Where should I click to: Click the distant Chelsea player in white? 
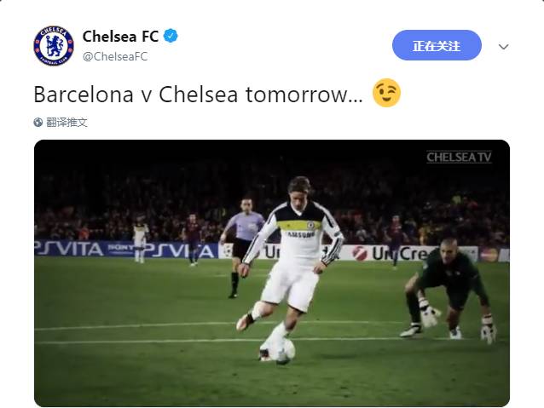pos(140,238)
